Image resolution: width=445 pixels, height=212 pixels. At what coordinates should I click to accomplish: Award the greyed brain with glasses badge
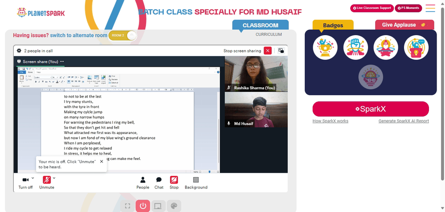[371, 77]
